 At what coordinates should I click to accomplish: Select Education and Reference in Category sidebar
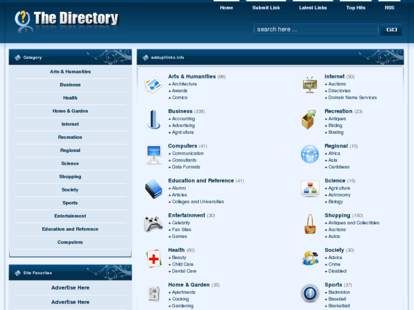(x=70, y=229)
